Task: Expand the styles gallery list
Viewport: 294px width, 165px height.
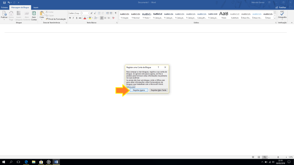Action: 275,18
